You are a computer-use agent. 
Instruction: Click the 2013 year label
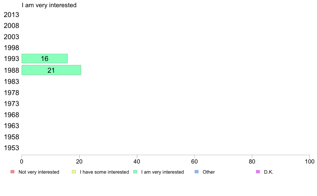point(11,15)
